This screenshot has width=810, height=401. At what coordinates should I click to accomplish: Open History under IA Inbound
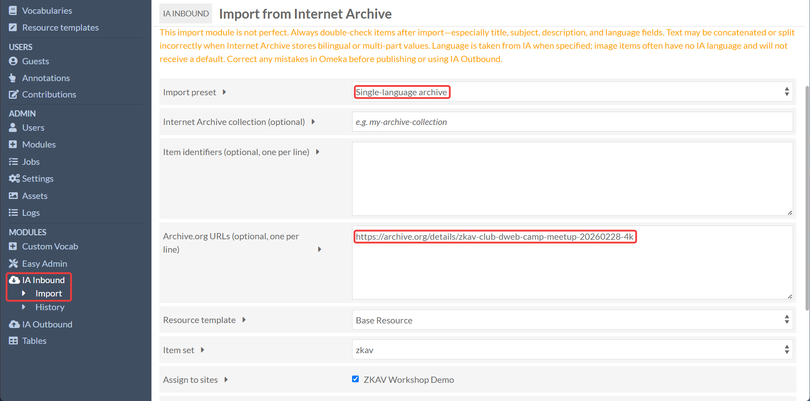pyautogui.click(x=50, y=307)
